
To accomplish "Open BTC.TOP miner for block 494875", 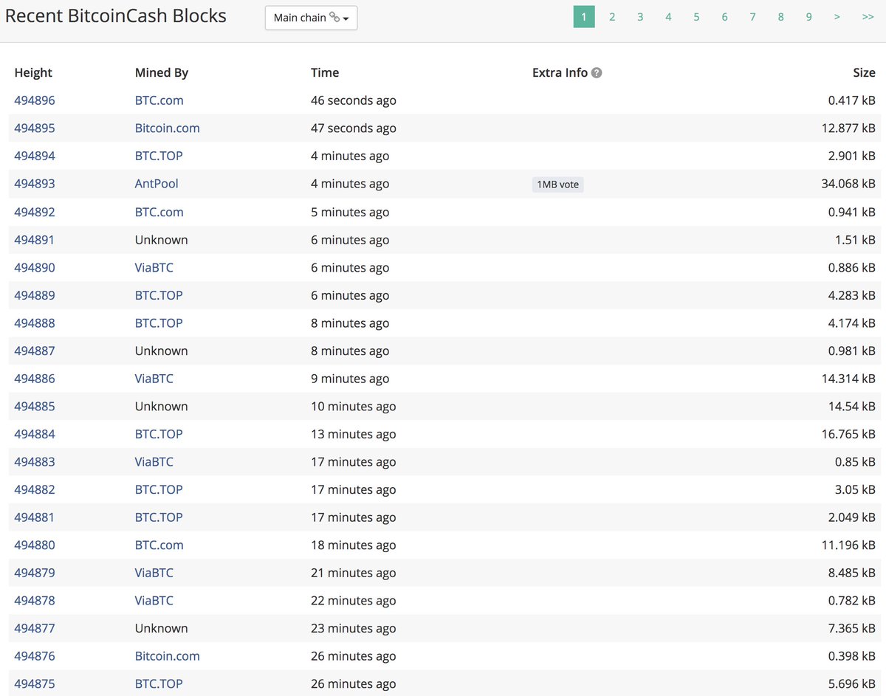I will pyautogui.click(x=159, y=684).
